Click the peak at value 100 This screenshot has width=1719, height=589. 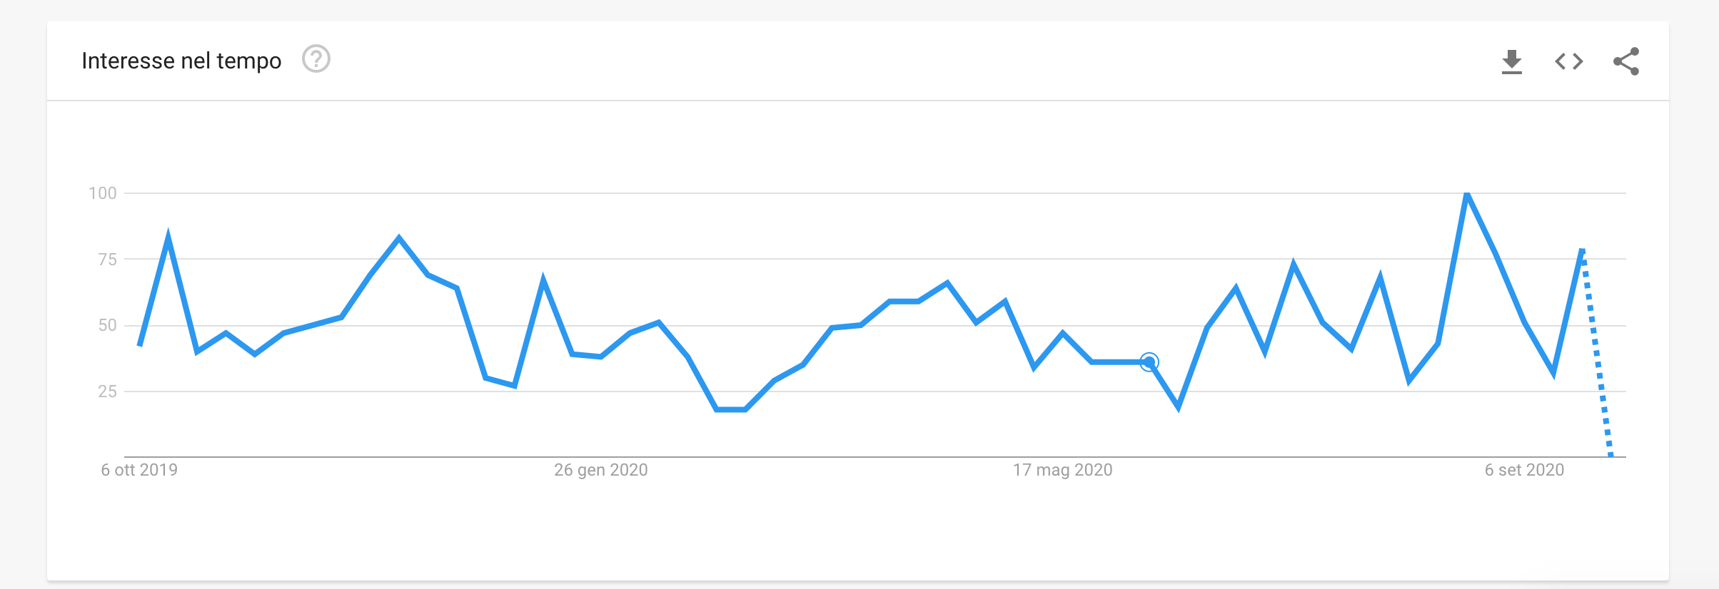tap(1466, 194)
